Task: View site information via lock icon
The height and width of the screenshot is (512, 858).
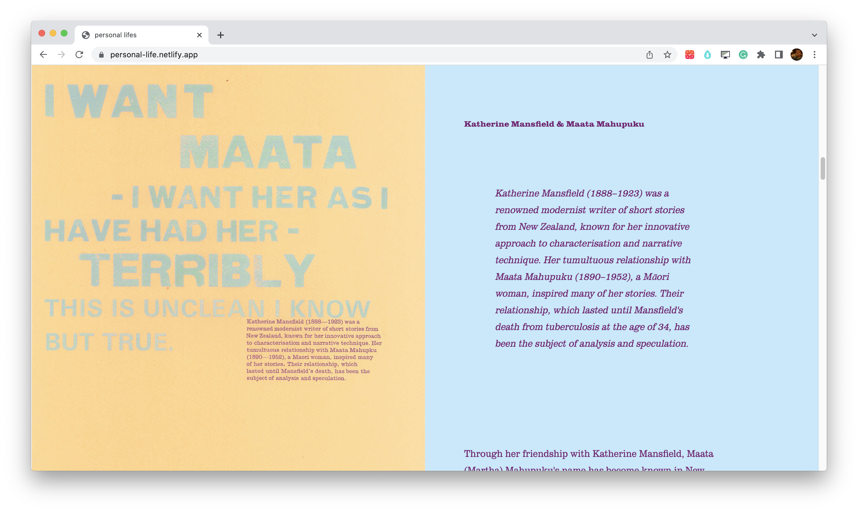Action: 101,55
